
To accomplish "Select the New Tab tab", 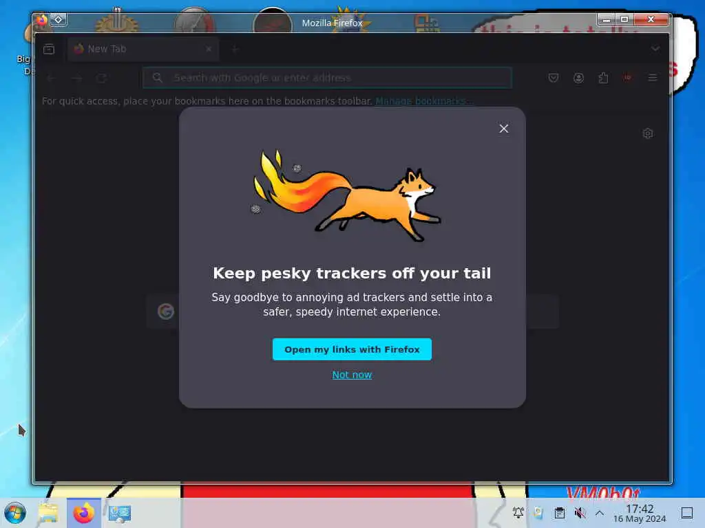I will [x=143, y=49].
